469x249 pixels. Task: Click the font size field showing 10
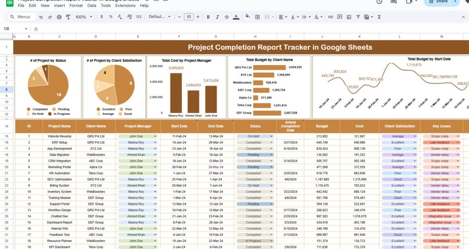coord(189,17)
